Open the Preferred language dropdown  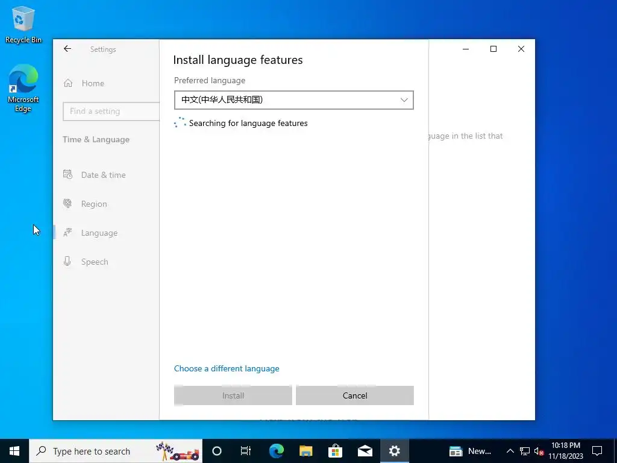pyautogui.click(x=293, y=100)
